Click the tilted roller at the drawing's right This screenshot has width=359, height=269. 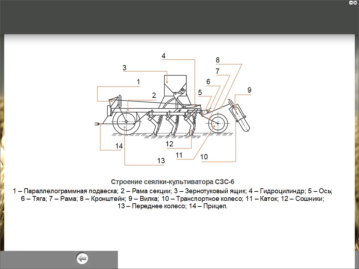pyautogui.click(x=241, y=118)
